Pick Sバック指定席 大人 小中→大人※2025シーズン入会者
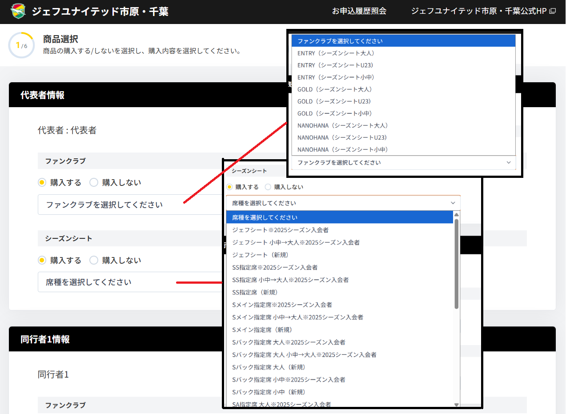 [x=340, y=354]
